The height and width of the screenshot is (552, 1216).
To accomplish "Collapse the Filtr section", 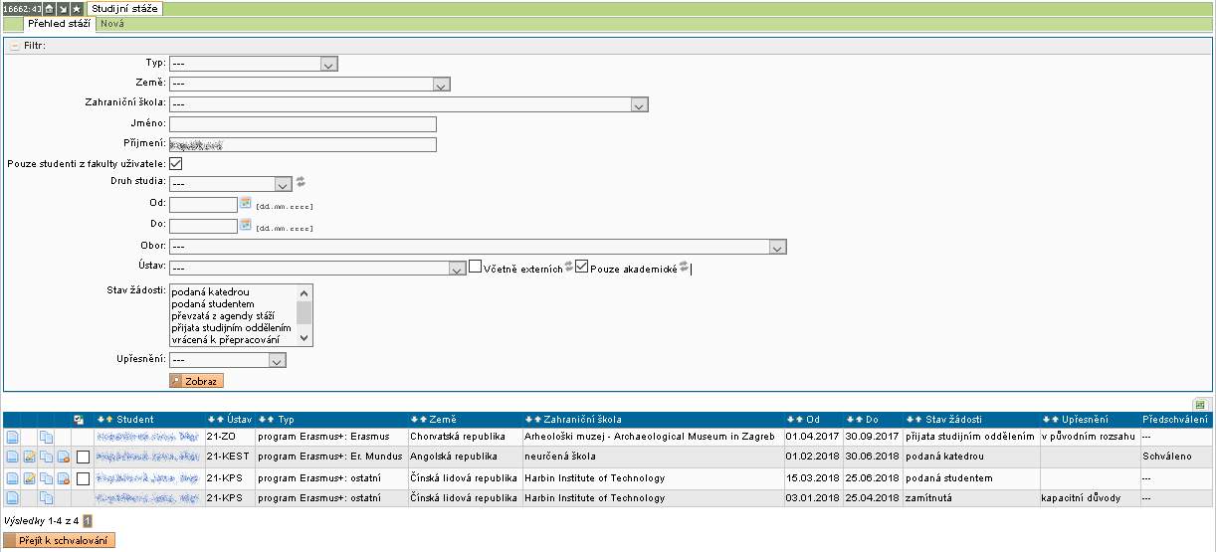I will point(15,45).
